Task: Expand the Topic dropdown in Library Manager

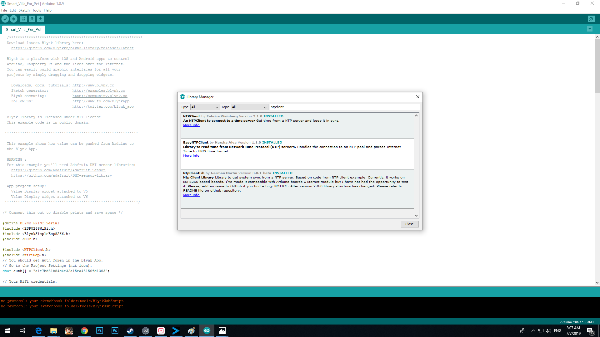Action: point(249,107)
